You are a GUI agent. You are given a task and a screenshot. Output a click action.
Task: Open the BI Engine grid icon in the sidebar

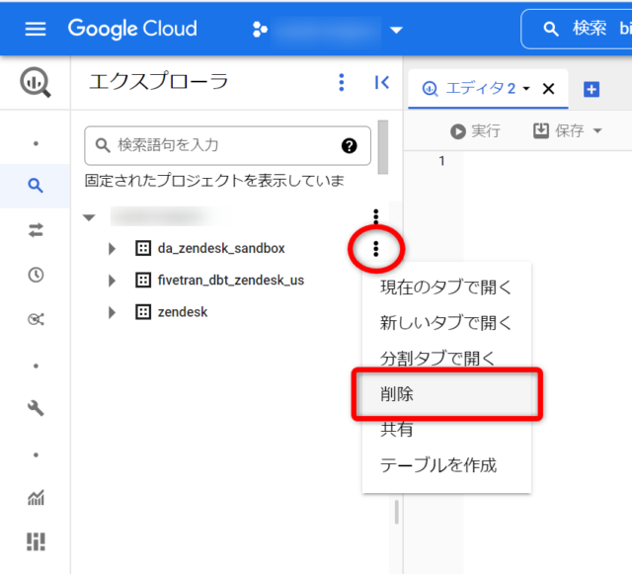(36, 541)
